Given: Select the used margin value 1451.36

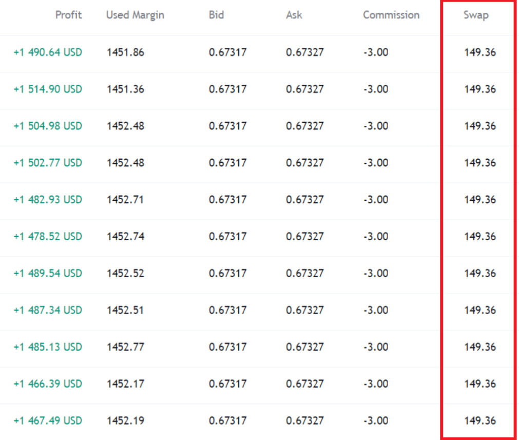Looking at the screenshot, I should 125,89.
